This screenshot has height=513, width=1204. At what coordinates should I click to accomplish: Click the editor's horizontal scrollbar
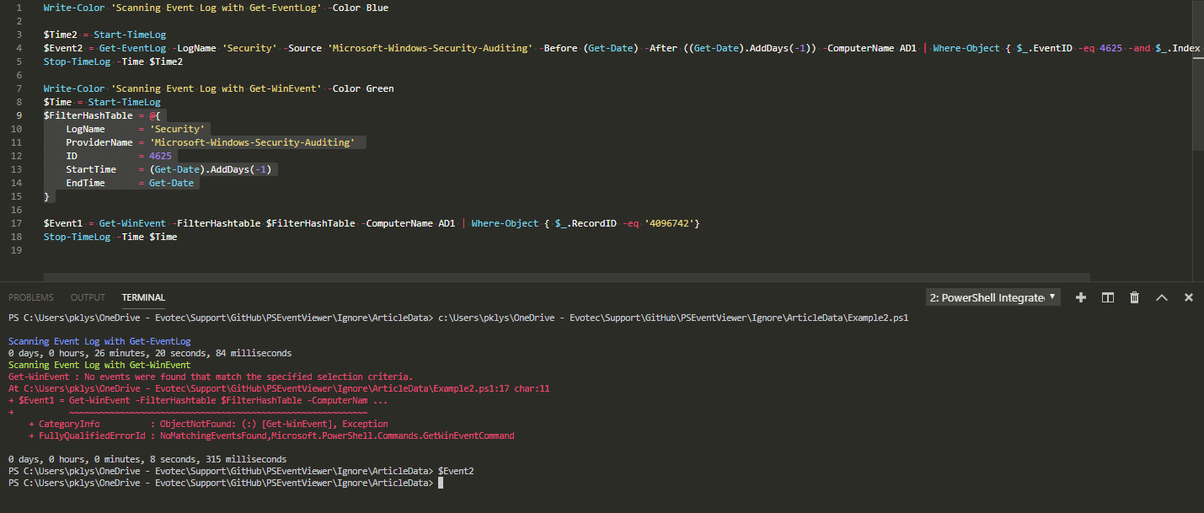pyautogui.click(x=566, y=276)
